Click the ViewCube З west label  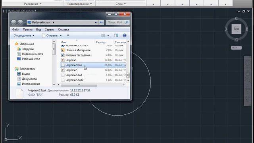point(226,29)
